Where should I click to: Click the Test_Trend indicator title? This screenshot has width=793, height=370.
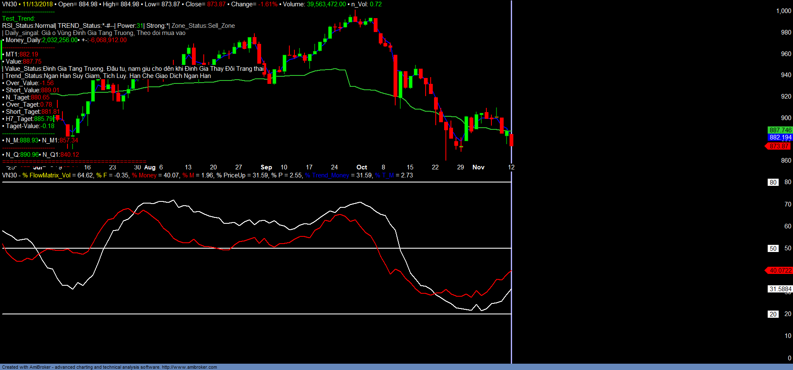coord(19,19)
